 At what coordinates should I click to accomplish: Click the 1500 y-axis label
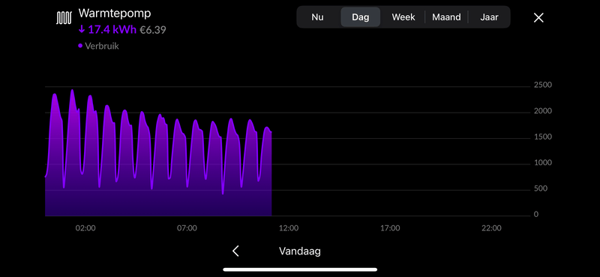[x=543, y=137]
